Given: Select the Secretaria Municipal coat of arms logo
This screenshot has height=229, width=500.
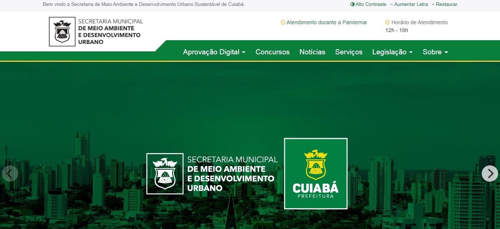Looking at the screenshot, I should 62,31.
